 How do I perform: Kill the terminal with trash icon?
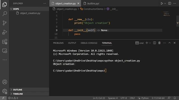[159, 43]
